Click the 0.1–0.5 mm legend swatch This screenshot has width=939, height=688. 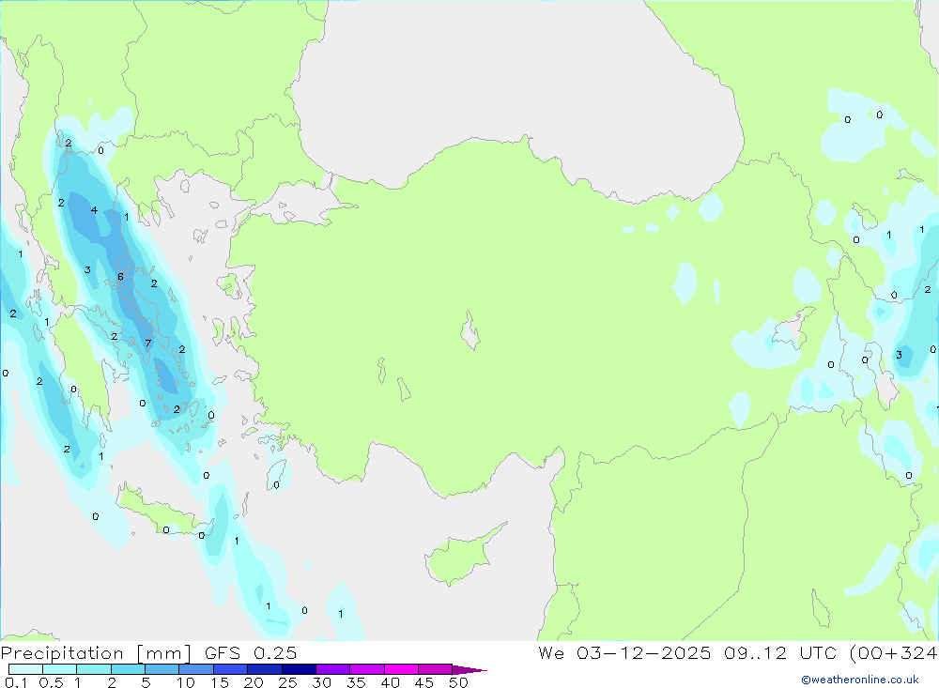pos(25,669)
